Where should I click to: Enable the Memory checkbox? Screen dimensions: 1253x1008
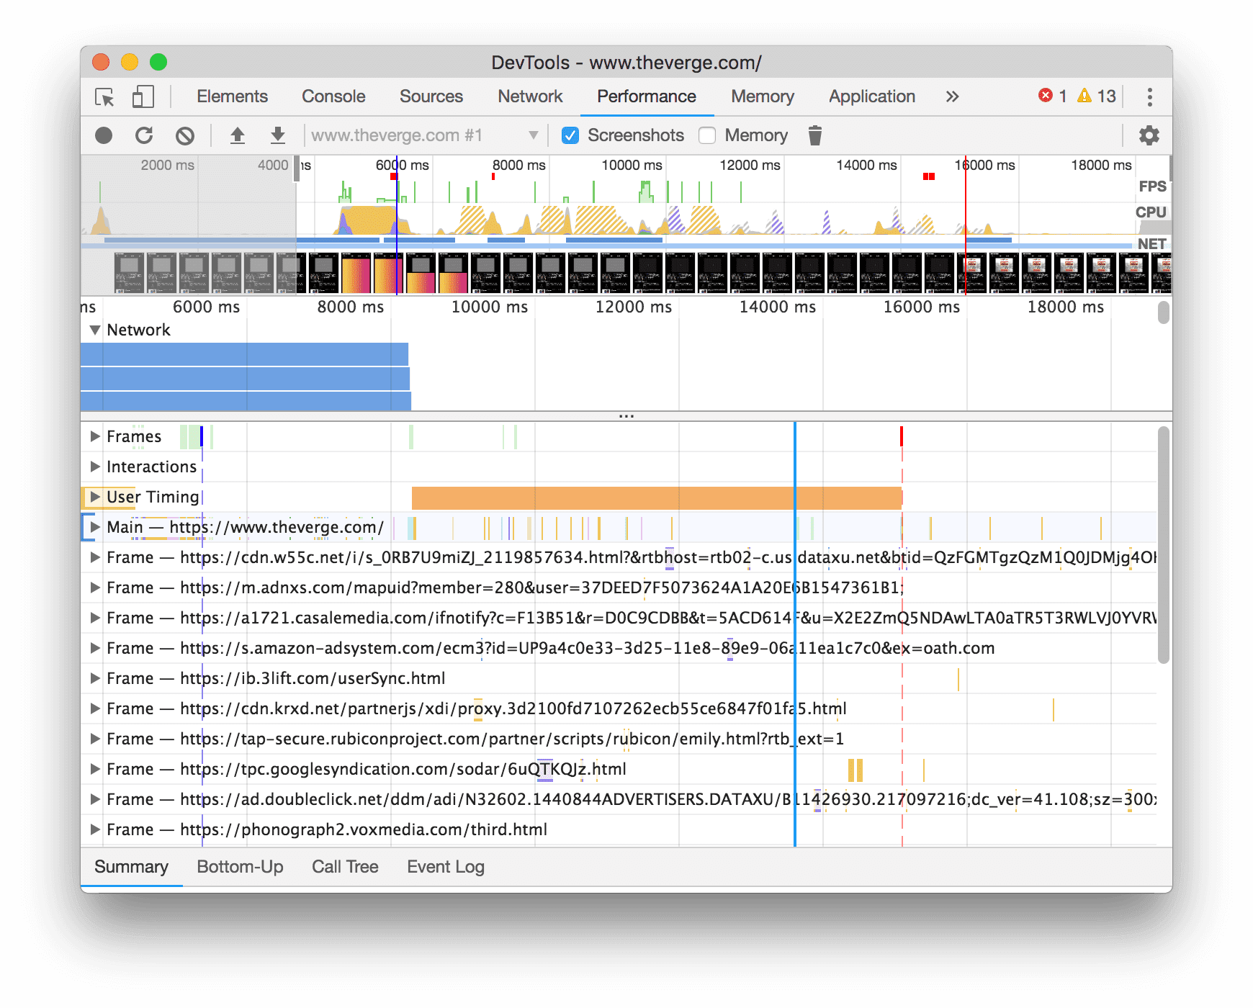[x=707, y=135]
